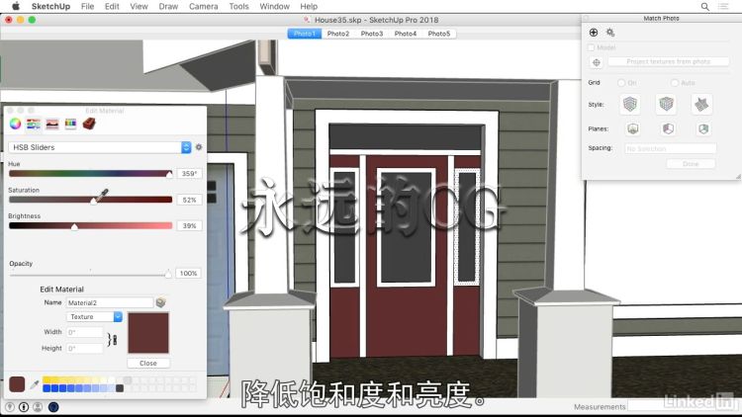Click the Done button in Match Photo
This screenshot has width=742, height=417.
coord(691,164)
